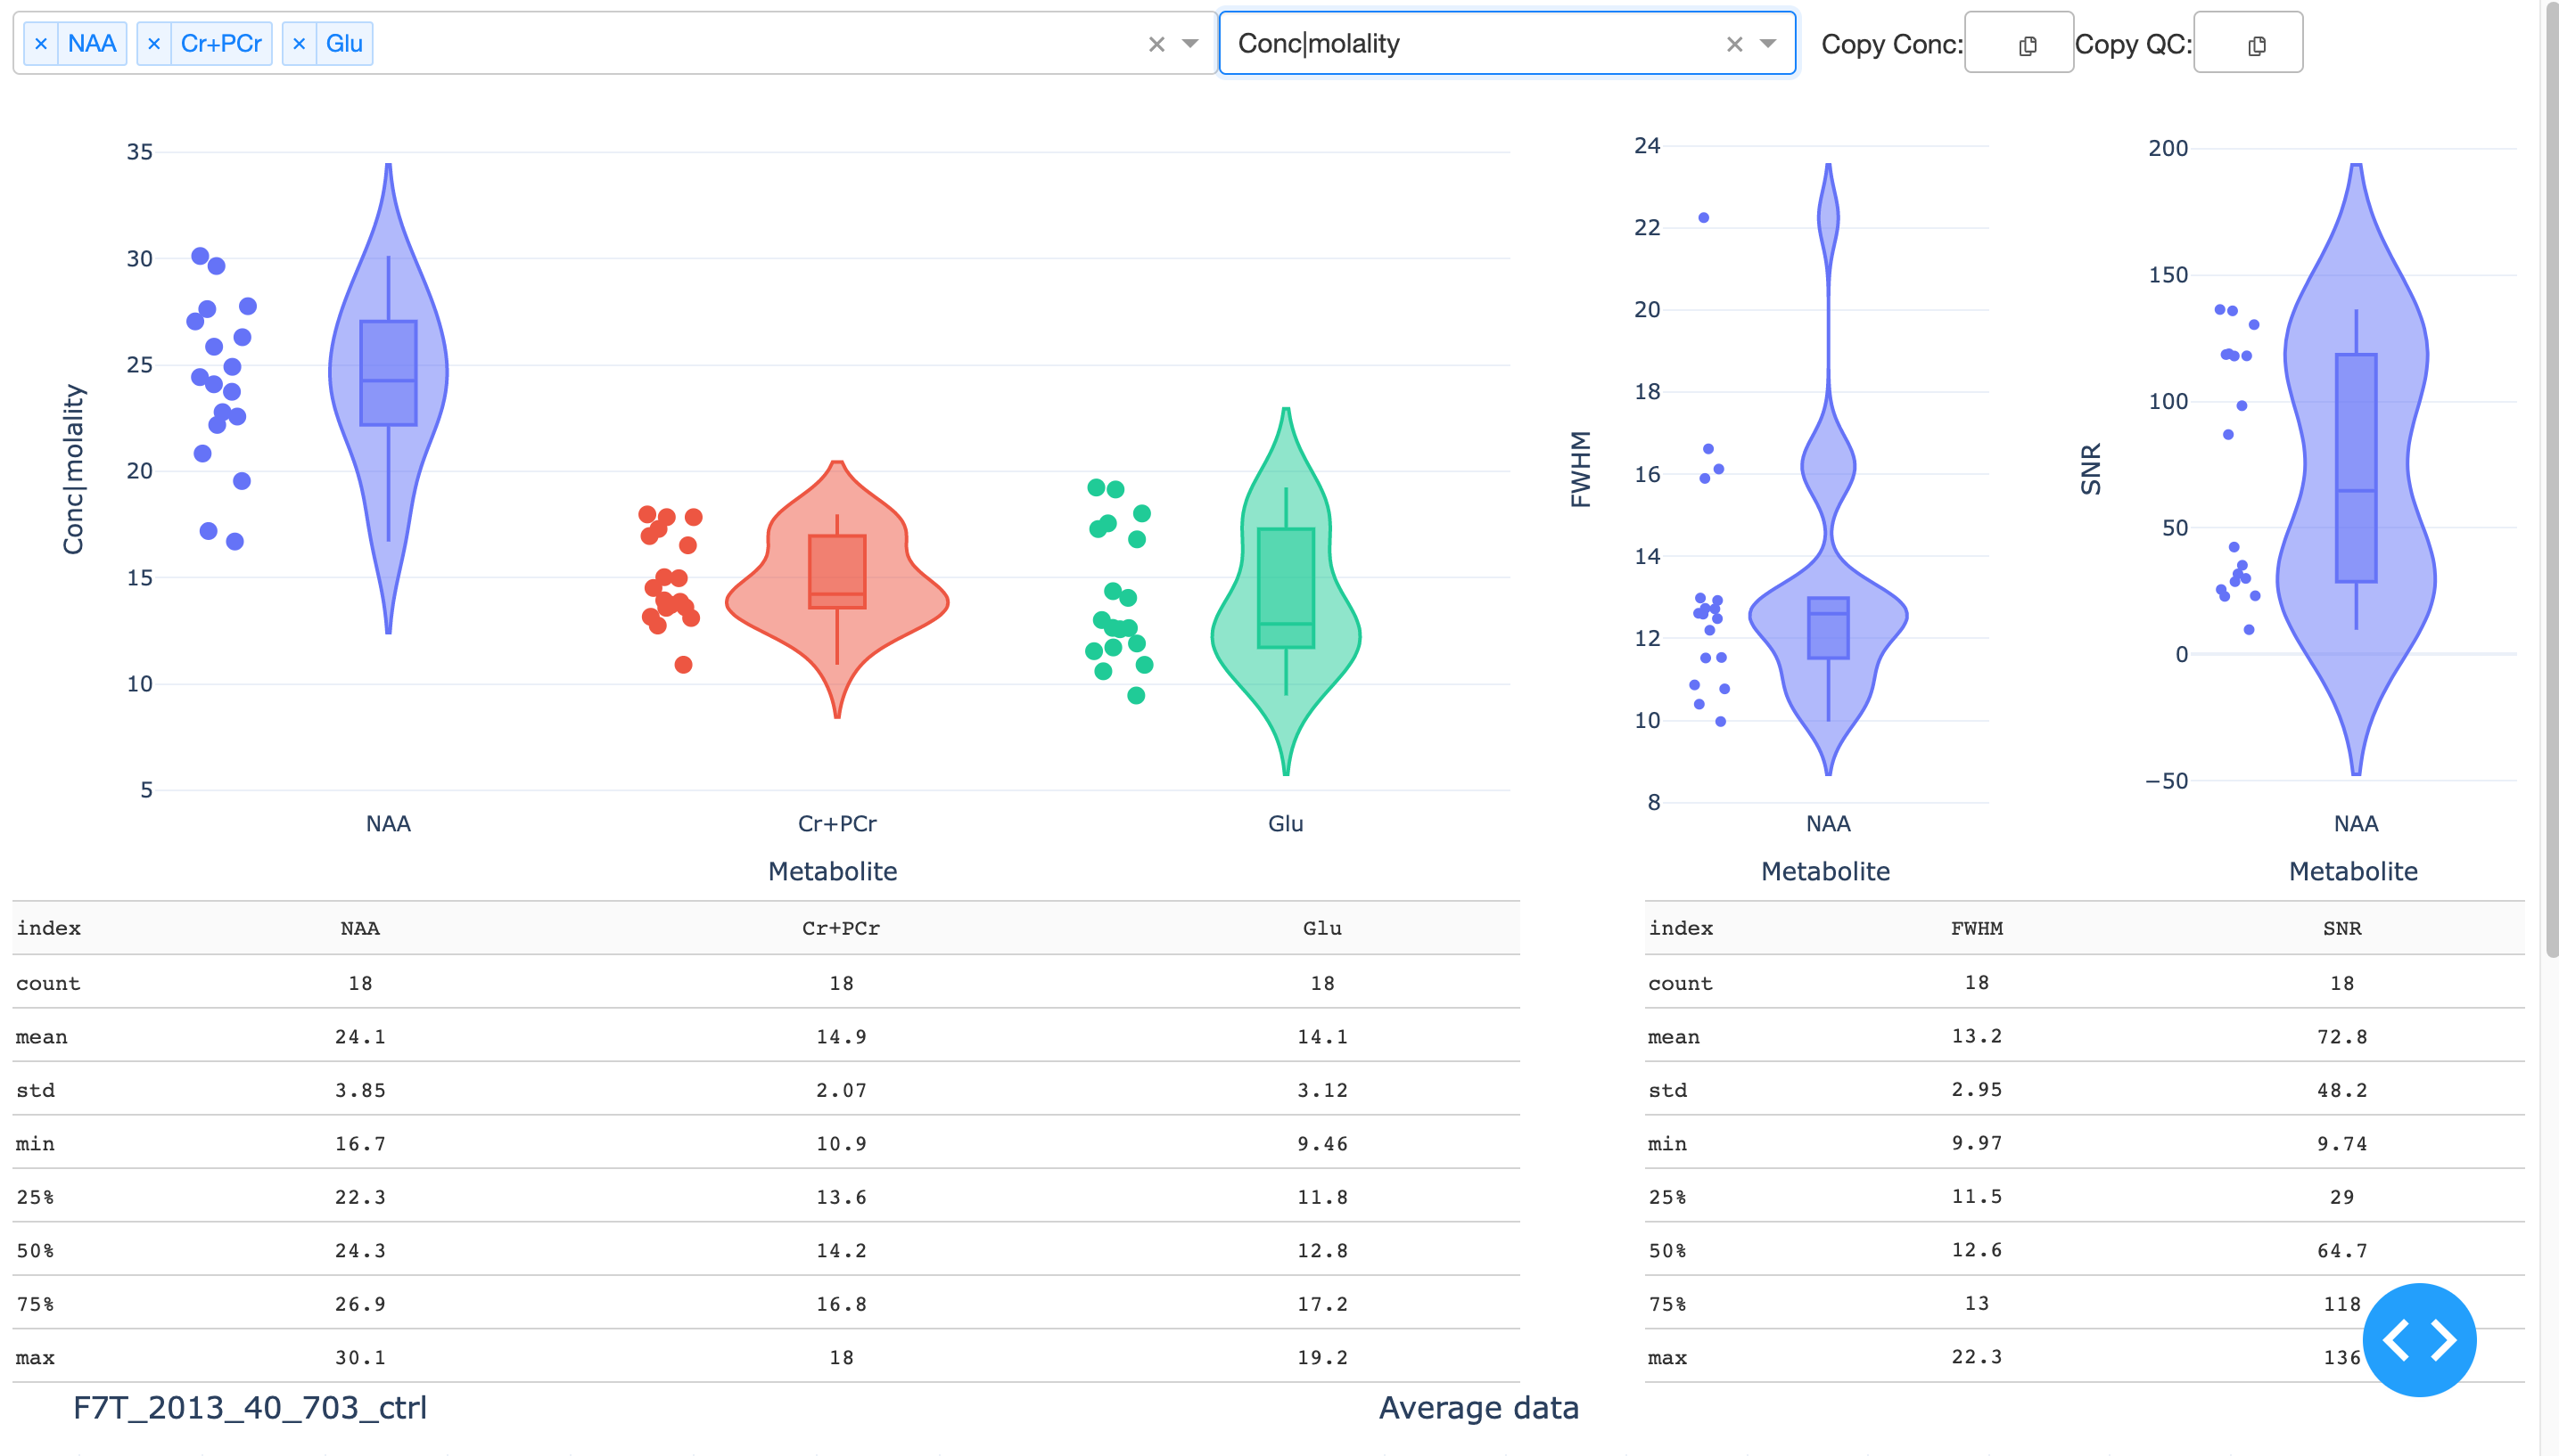Clear the Conc|molality selection
The width and height of the screenshot is (2559, 1456).
point(1734,44)
